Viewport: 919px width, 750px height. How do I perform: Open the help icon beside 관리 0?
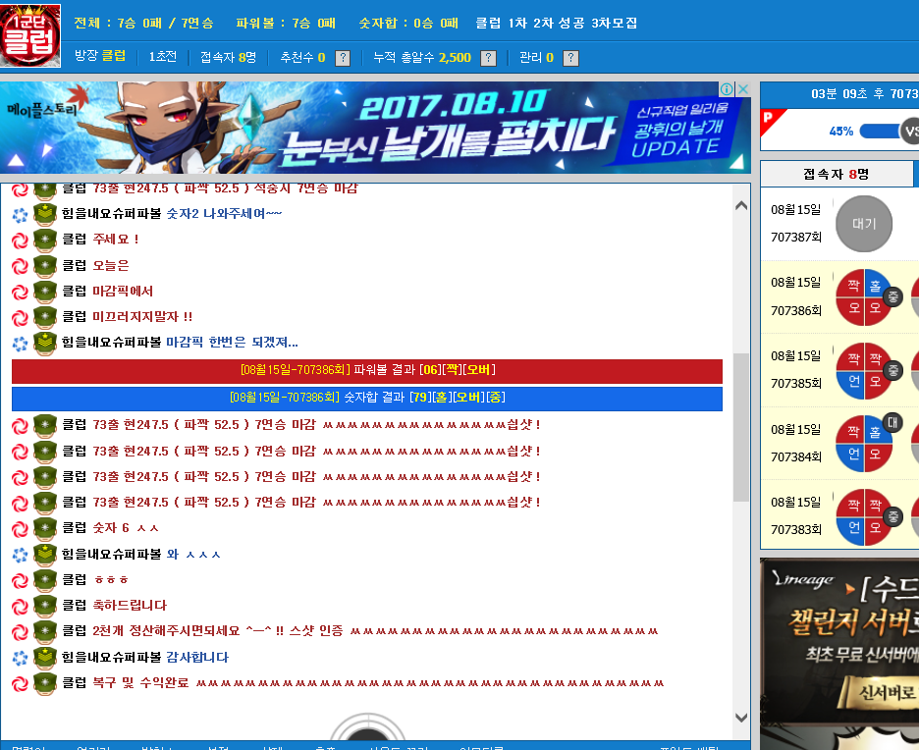click(x=570, y=58)
